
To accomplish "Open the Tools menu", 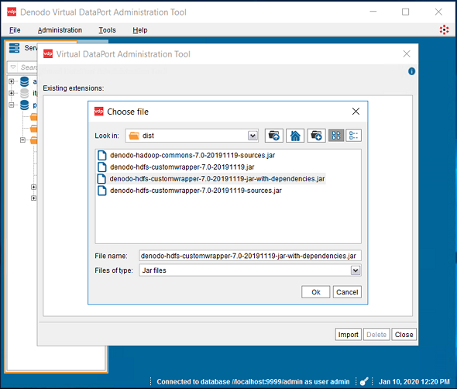I will point(107,30).
